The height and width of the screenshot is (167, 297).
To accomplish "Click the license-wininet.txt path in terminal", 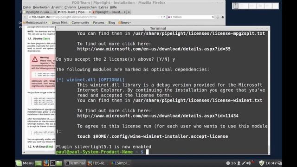I will coord(198,100).
